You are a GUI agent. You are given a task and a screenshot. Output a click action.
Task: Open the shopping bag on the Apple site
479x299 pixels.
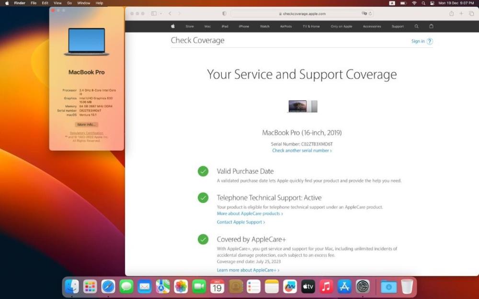coord(431,26)
